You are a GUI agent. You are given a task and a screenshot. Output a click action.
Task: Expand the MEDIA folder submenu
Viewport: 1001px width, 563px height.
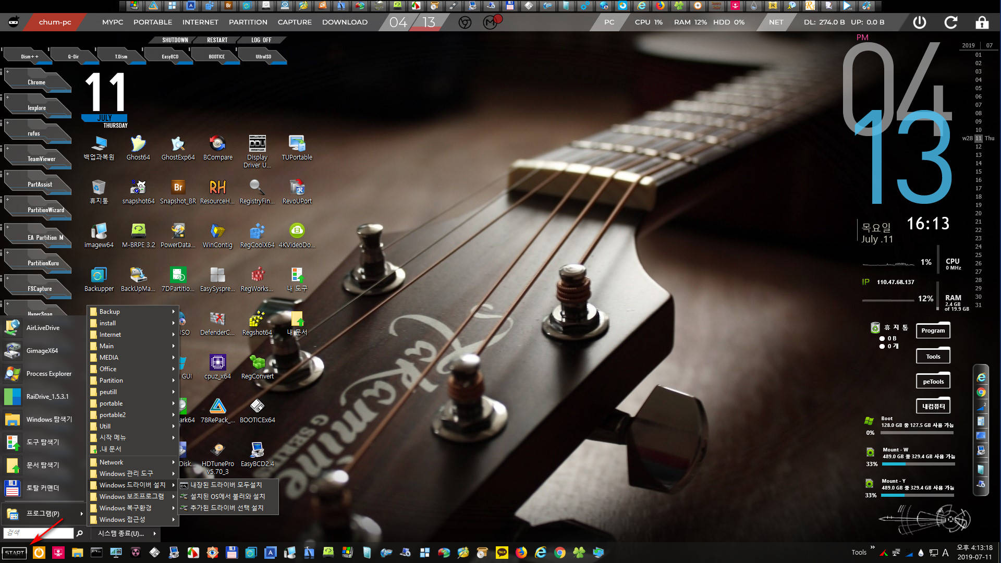pyautogui.click(x=133, y=358)
